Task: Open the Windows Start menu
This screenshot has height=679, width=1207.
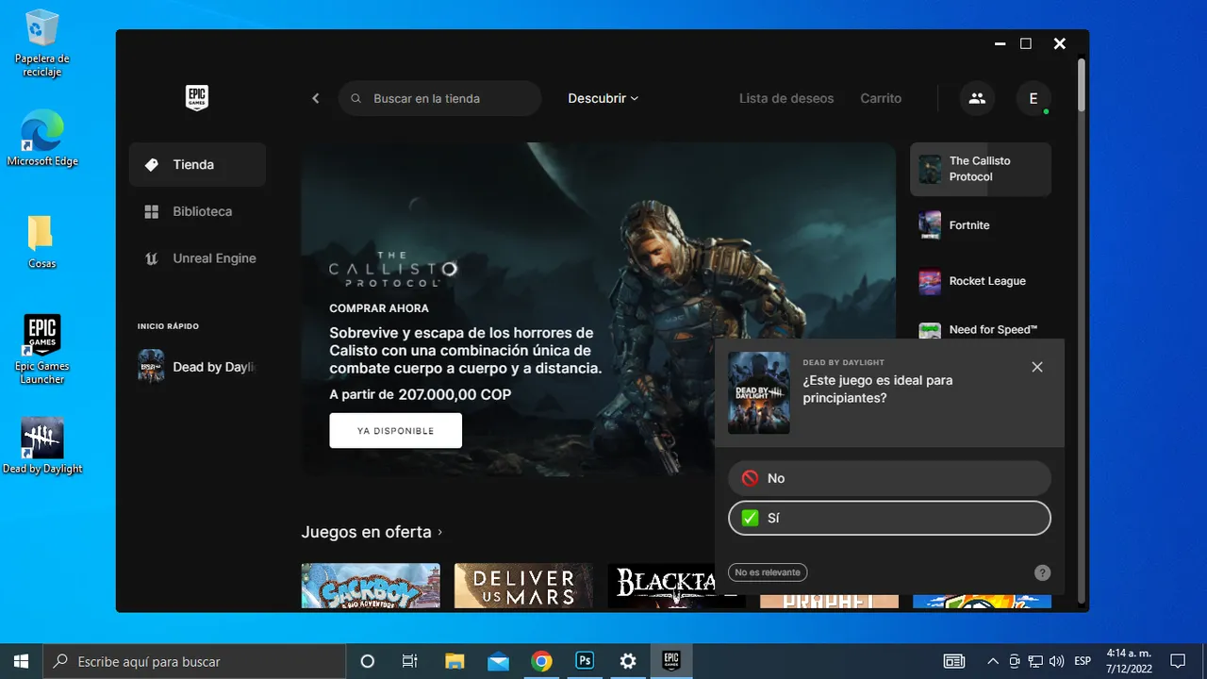Action: click(21, 661)
